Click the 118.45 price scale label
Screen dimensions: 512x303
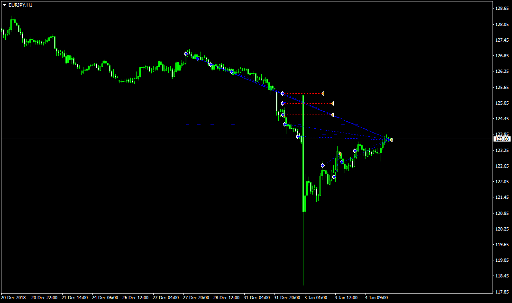502,276
